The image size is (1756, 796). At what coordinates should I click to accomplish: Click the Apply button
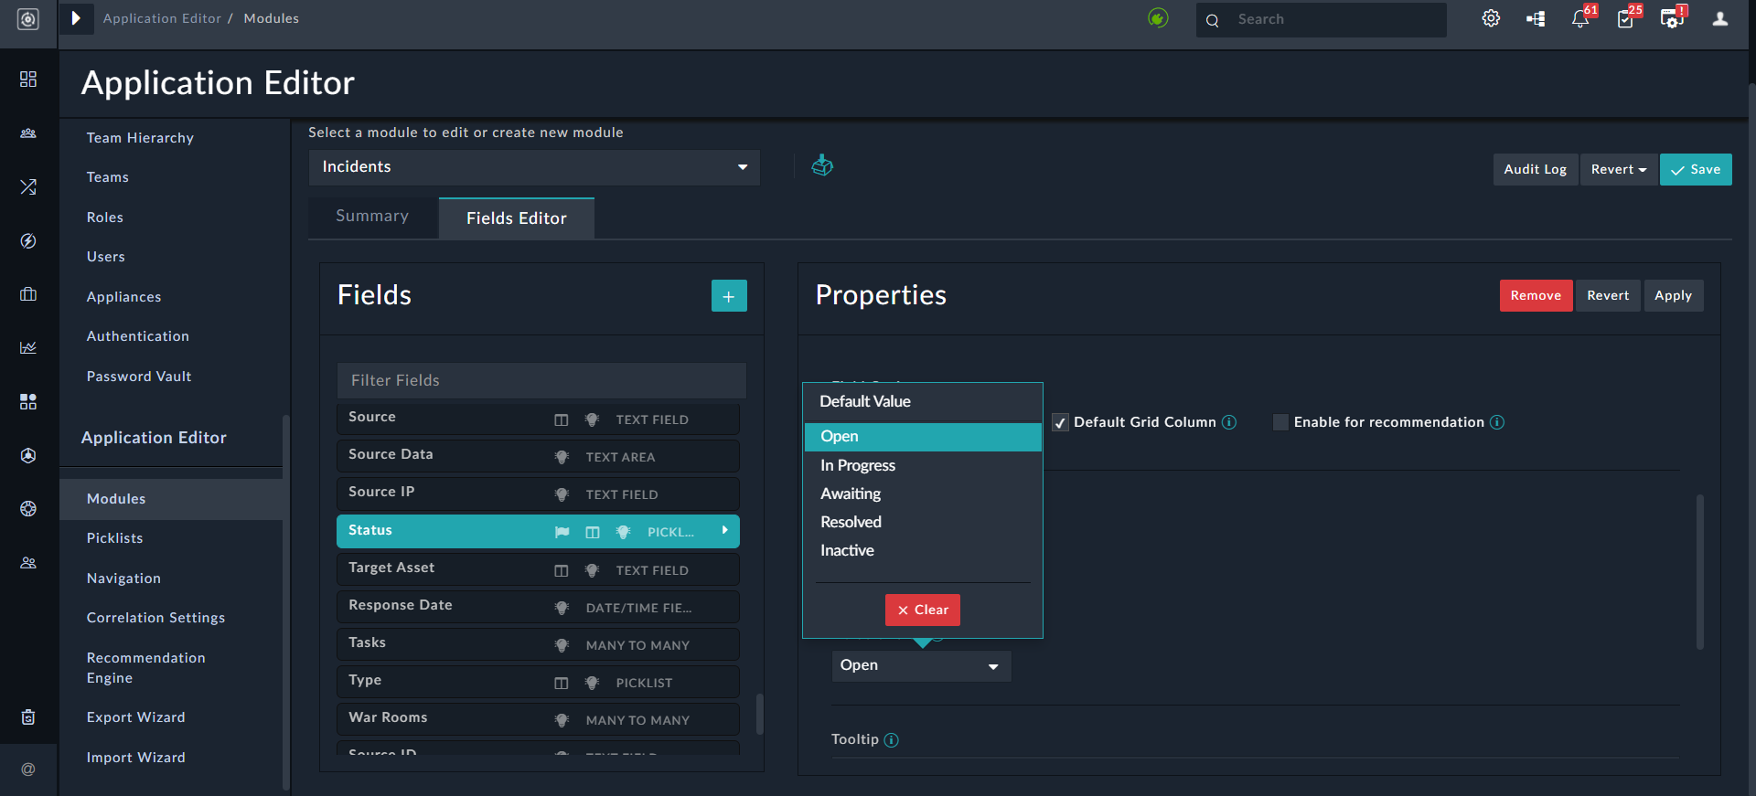tap(1673, 296)
